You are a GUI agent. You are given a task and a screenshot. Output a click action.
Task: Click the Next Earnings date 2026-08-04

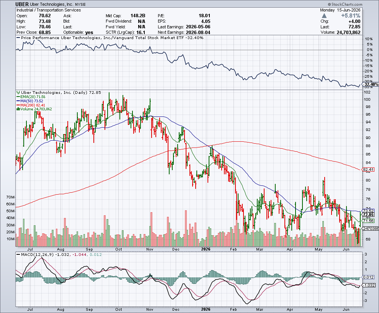(198, 33)
